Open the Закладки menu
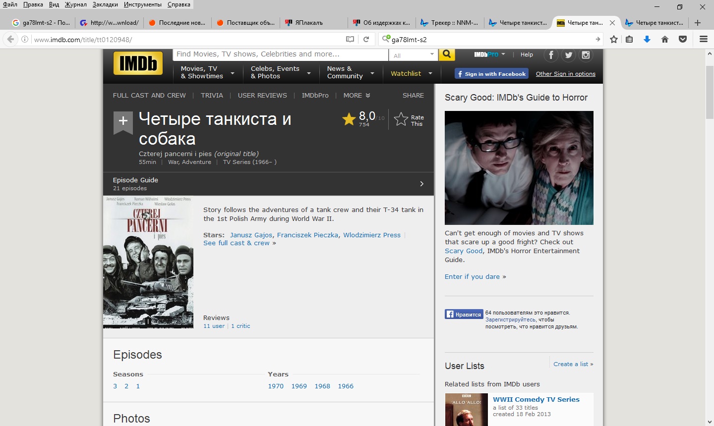Screen dimensions: 714x426 (105, 4)
